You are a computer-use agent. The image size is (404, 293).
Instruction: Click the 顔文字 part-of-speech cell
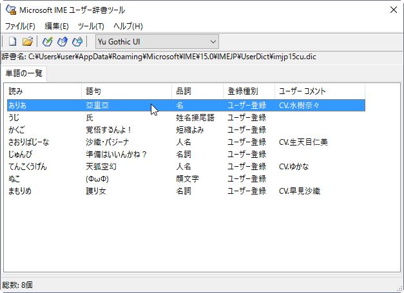[x=188, y=178]
